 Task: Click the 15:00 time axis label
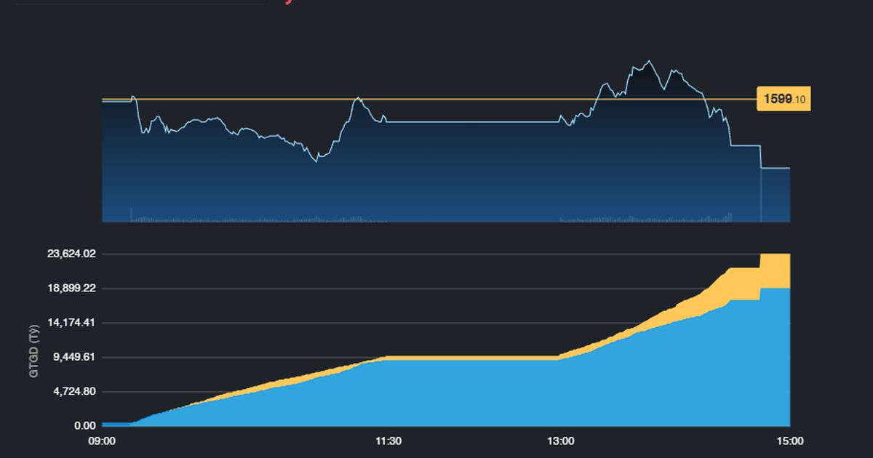[x=790, y=441]
